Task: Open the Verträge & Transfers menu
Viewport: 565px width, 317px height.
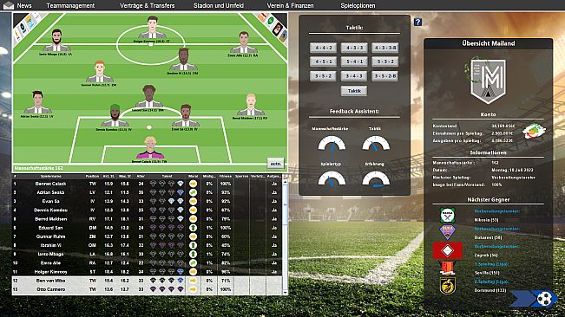Action: [147, 5]
